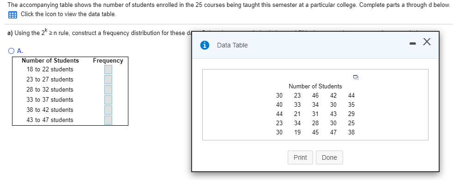Click the blue info icon in dialog
The width and height of the screenshot is (453, 180).
point(205,45)
